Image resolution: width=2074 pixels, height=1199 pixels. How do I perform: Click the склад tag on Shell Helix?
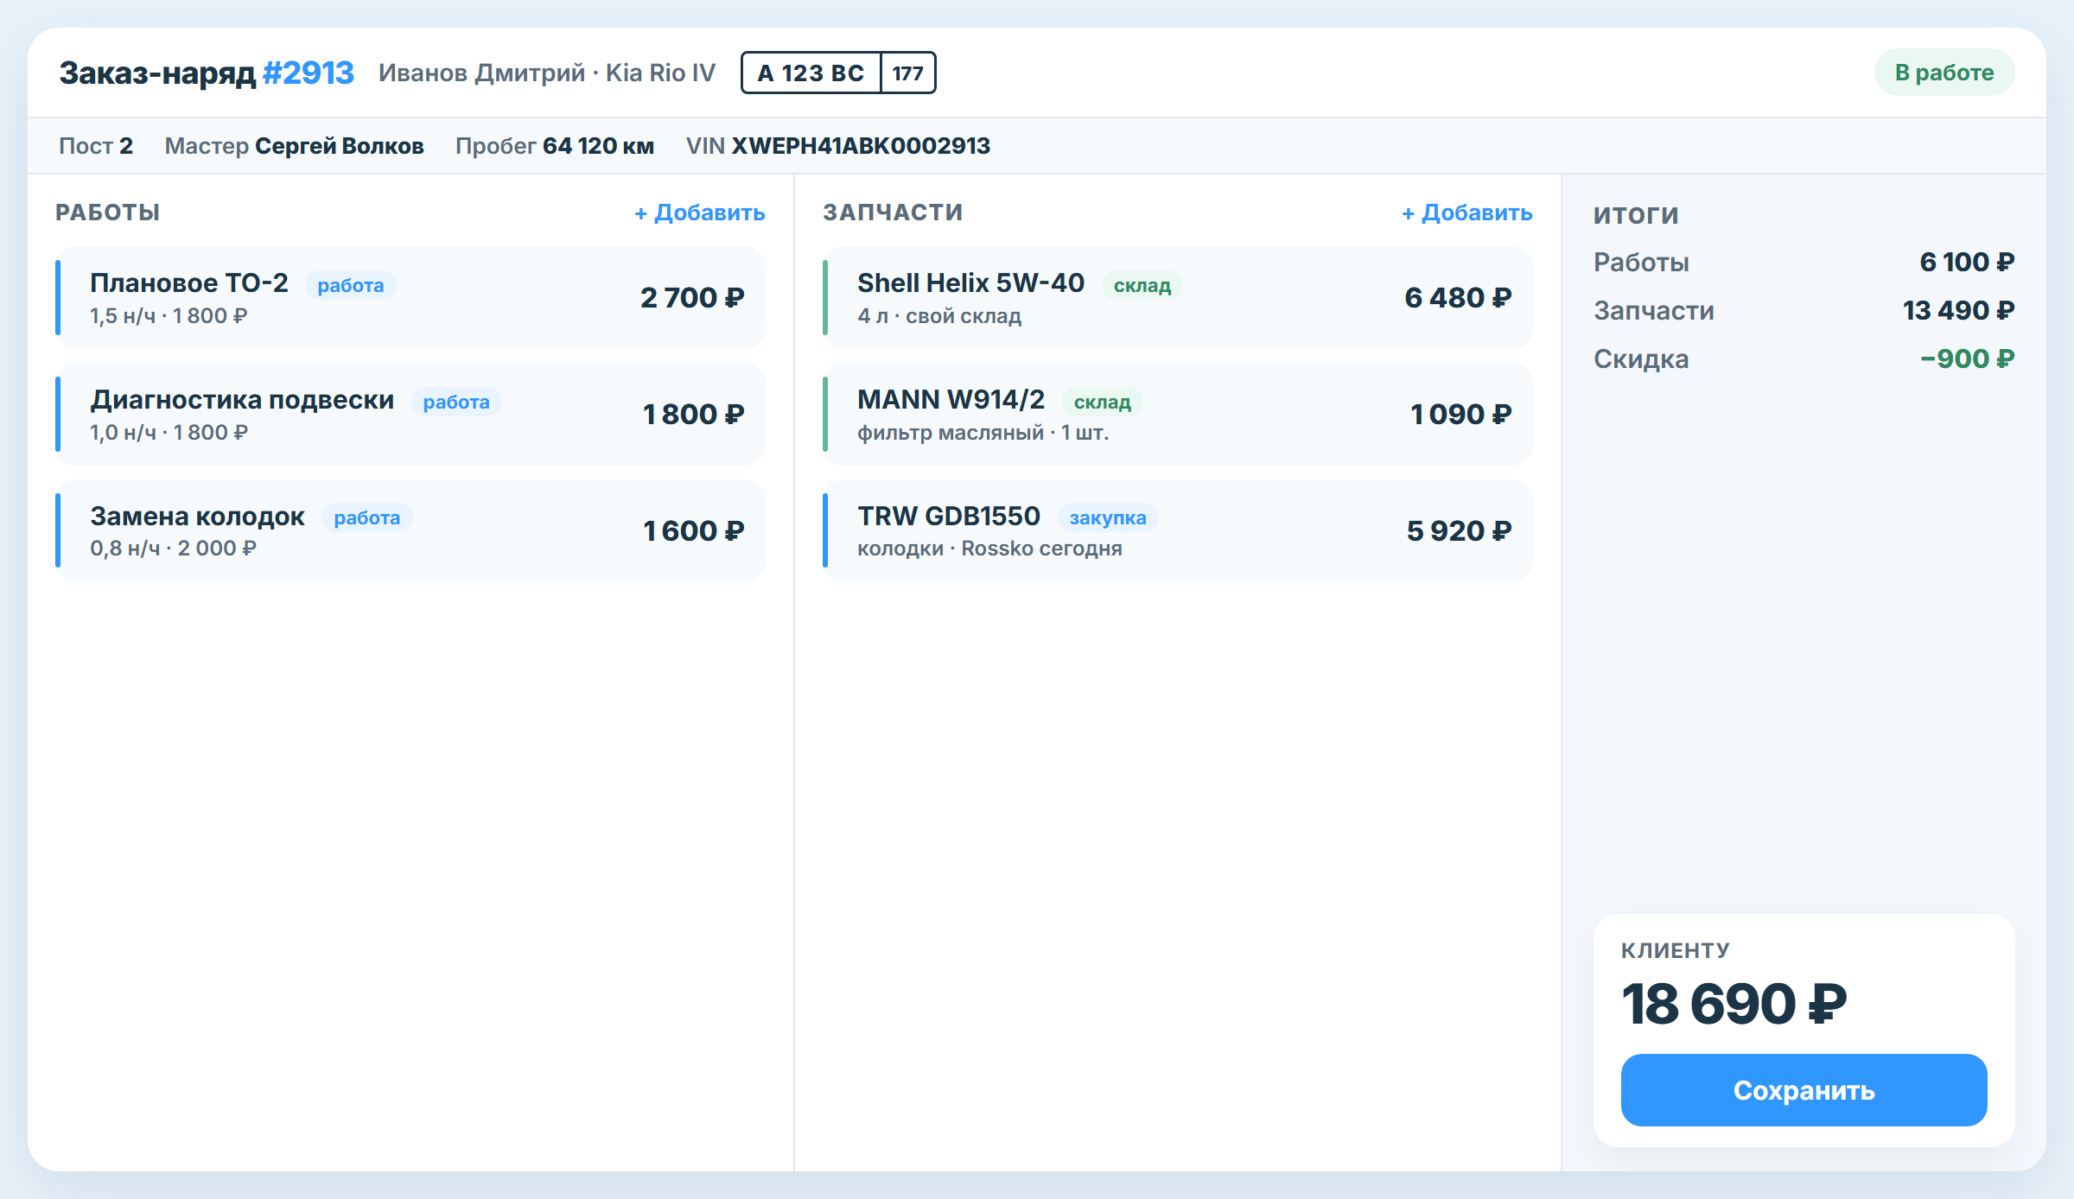point(1142,285)
